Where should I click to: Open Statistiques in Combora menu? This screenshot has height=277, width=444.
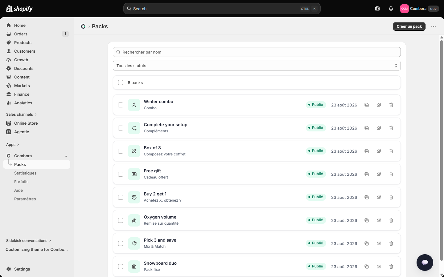click(25, 173)
